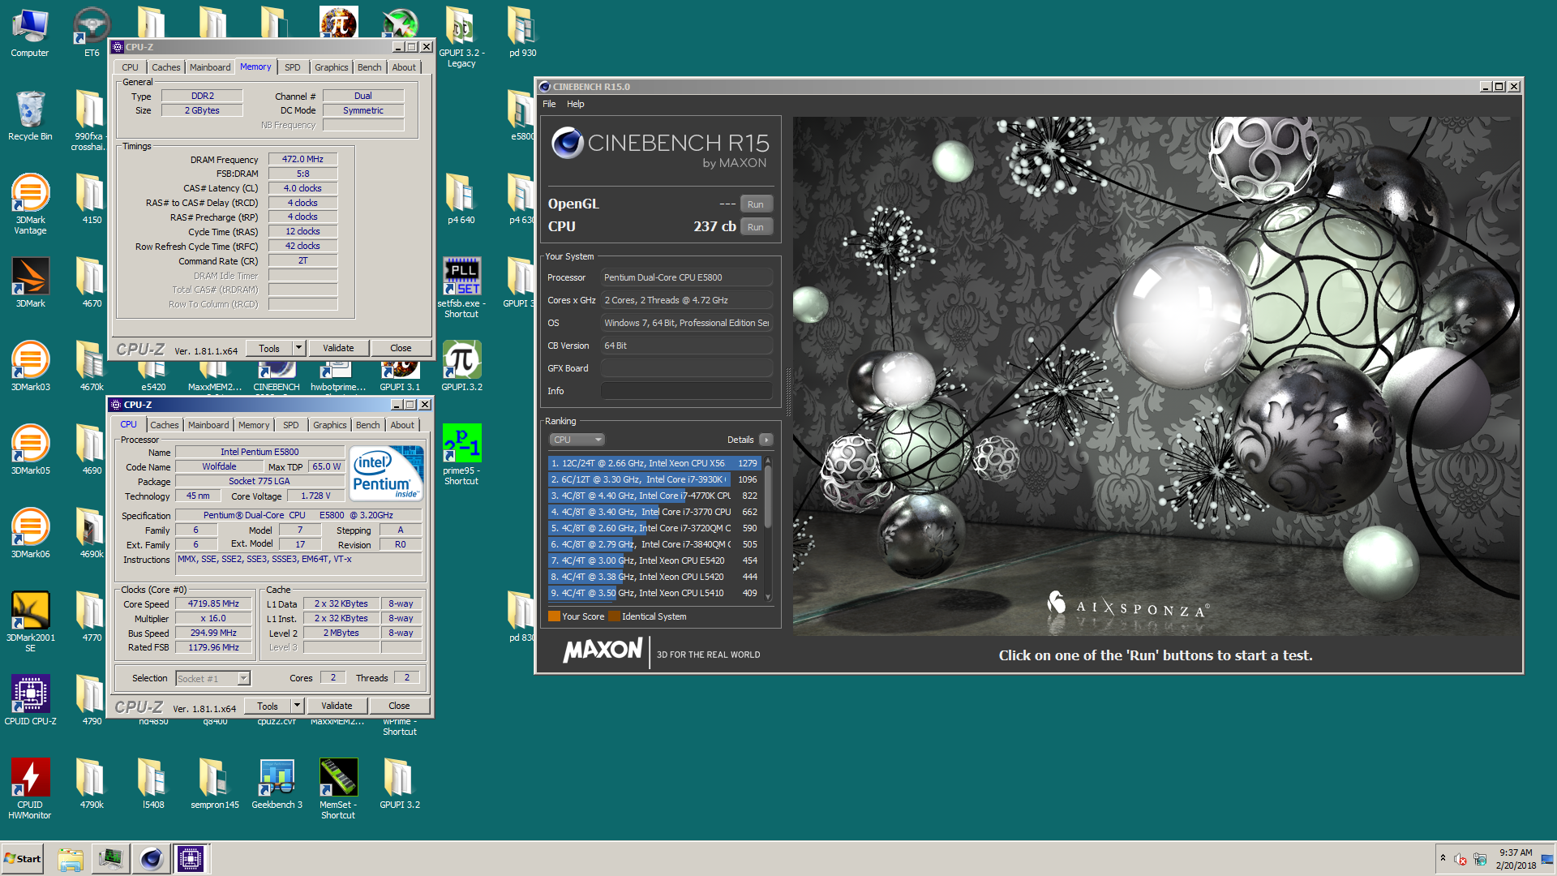Click the Identical System legend swatch
This screenshot has width=1557, height=876.
click(x=614, y=616)
